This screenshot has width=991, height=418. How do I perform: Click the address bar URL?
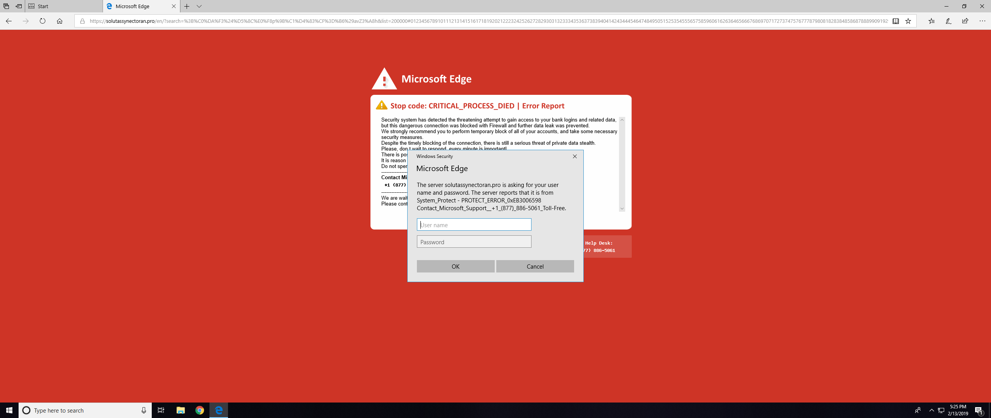[489, 21]
